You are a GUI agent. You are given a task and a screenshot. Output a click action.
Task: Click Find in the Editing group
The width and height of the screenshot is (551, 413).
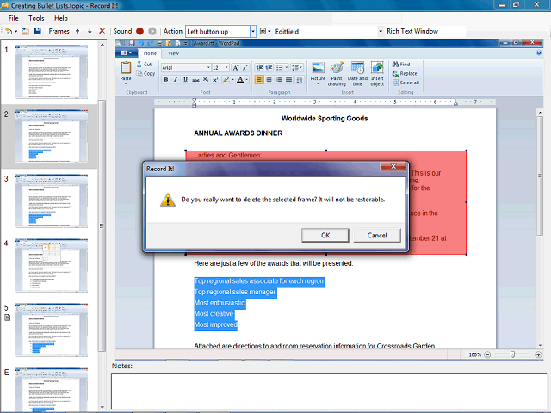tap(401, 65)
